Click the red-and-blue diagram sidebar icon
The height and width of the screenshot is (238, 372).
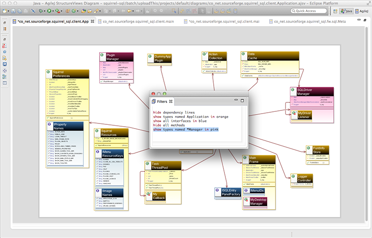point(5,46)
